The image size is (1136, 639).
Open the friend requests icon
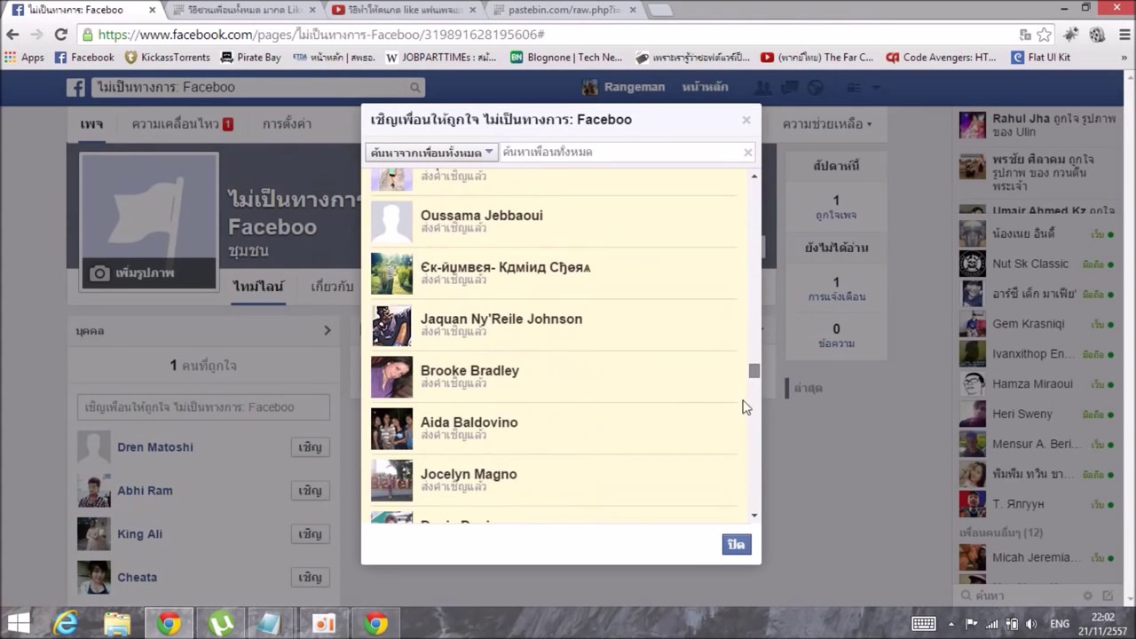coord(762,87)
